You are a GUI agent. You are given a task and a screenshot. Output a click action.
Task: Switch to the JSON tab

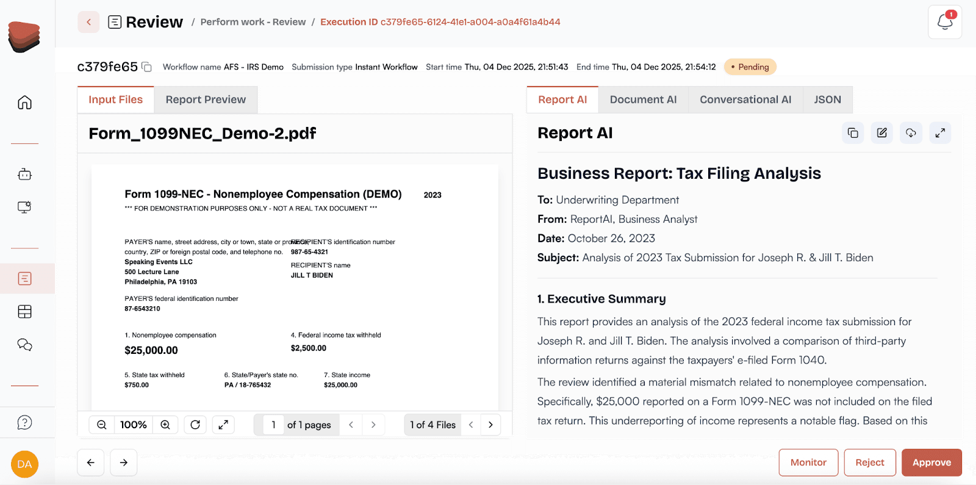click(827, 99)
